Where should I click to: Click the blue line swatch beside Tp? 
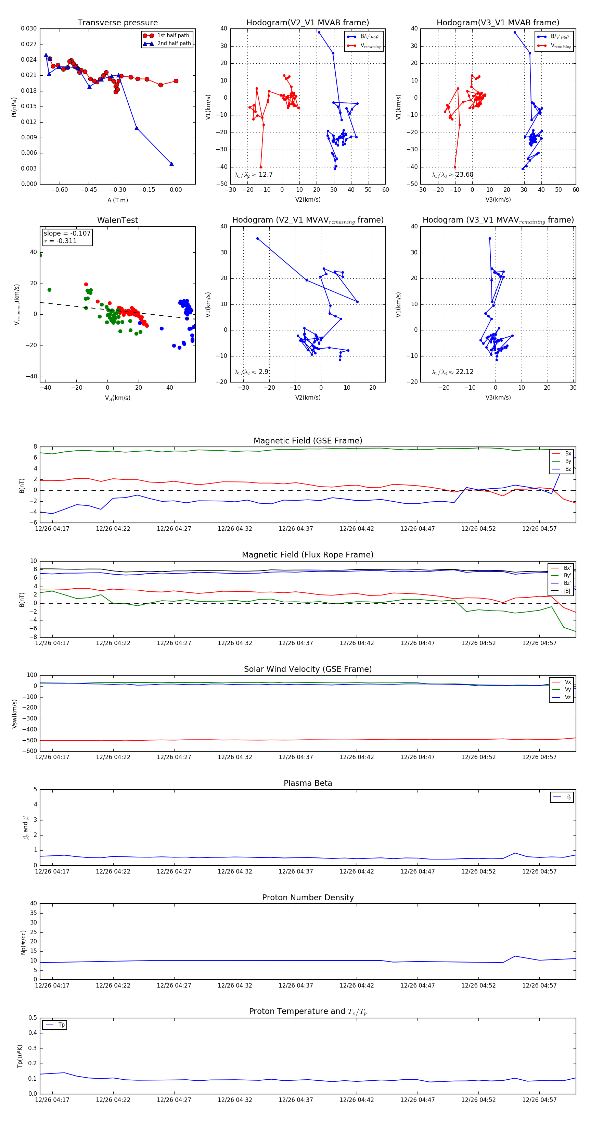tap(50, 1025)
